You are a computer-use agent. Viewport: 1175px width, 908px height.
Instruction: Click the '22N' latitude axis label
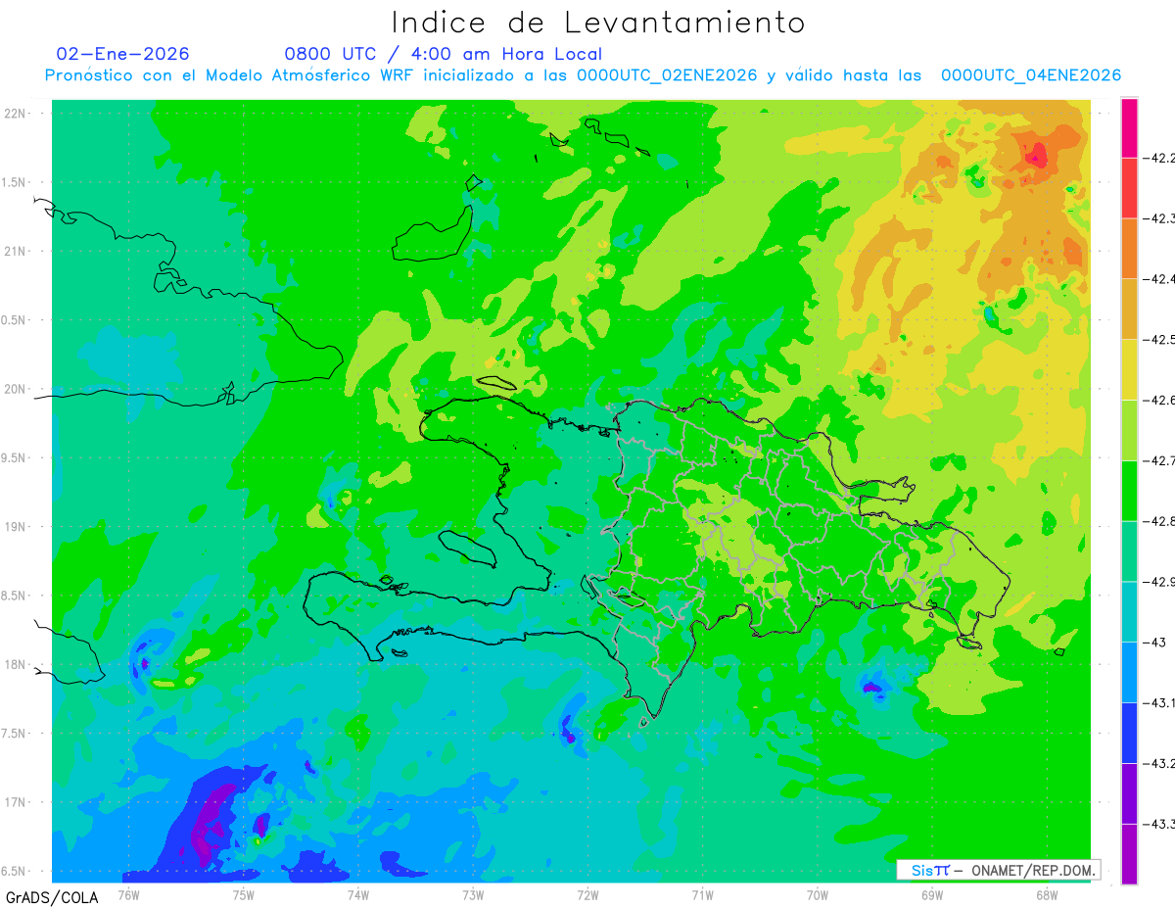15,114
